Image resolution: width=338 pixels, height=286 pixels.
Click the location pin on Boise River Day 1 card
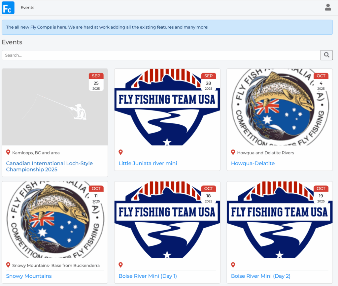tap(121, 265)
